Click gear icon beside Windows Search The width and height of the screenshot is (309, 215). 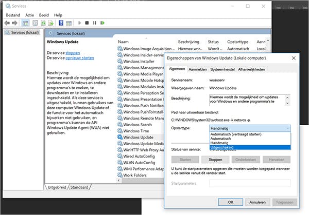[120, 124]
